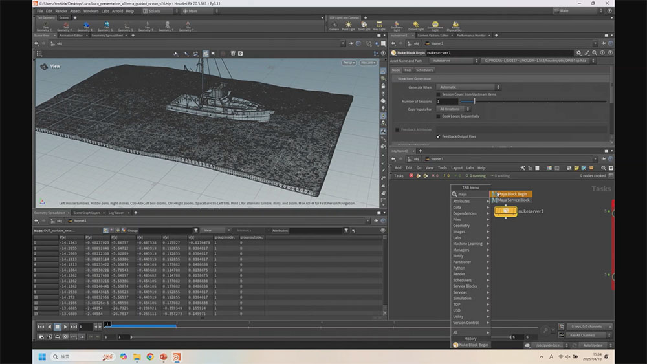Choose Maya Block Begin from search results
The width and height of the screenshot is (647, 364).
tap(511, 194)
